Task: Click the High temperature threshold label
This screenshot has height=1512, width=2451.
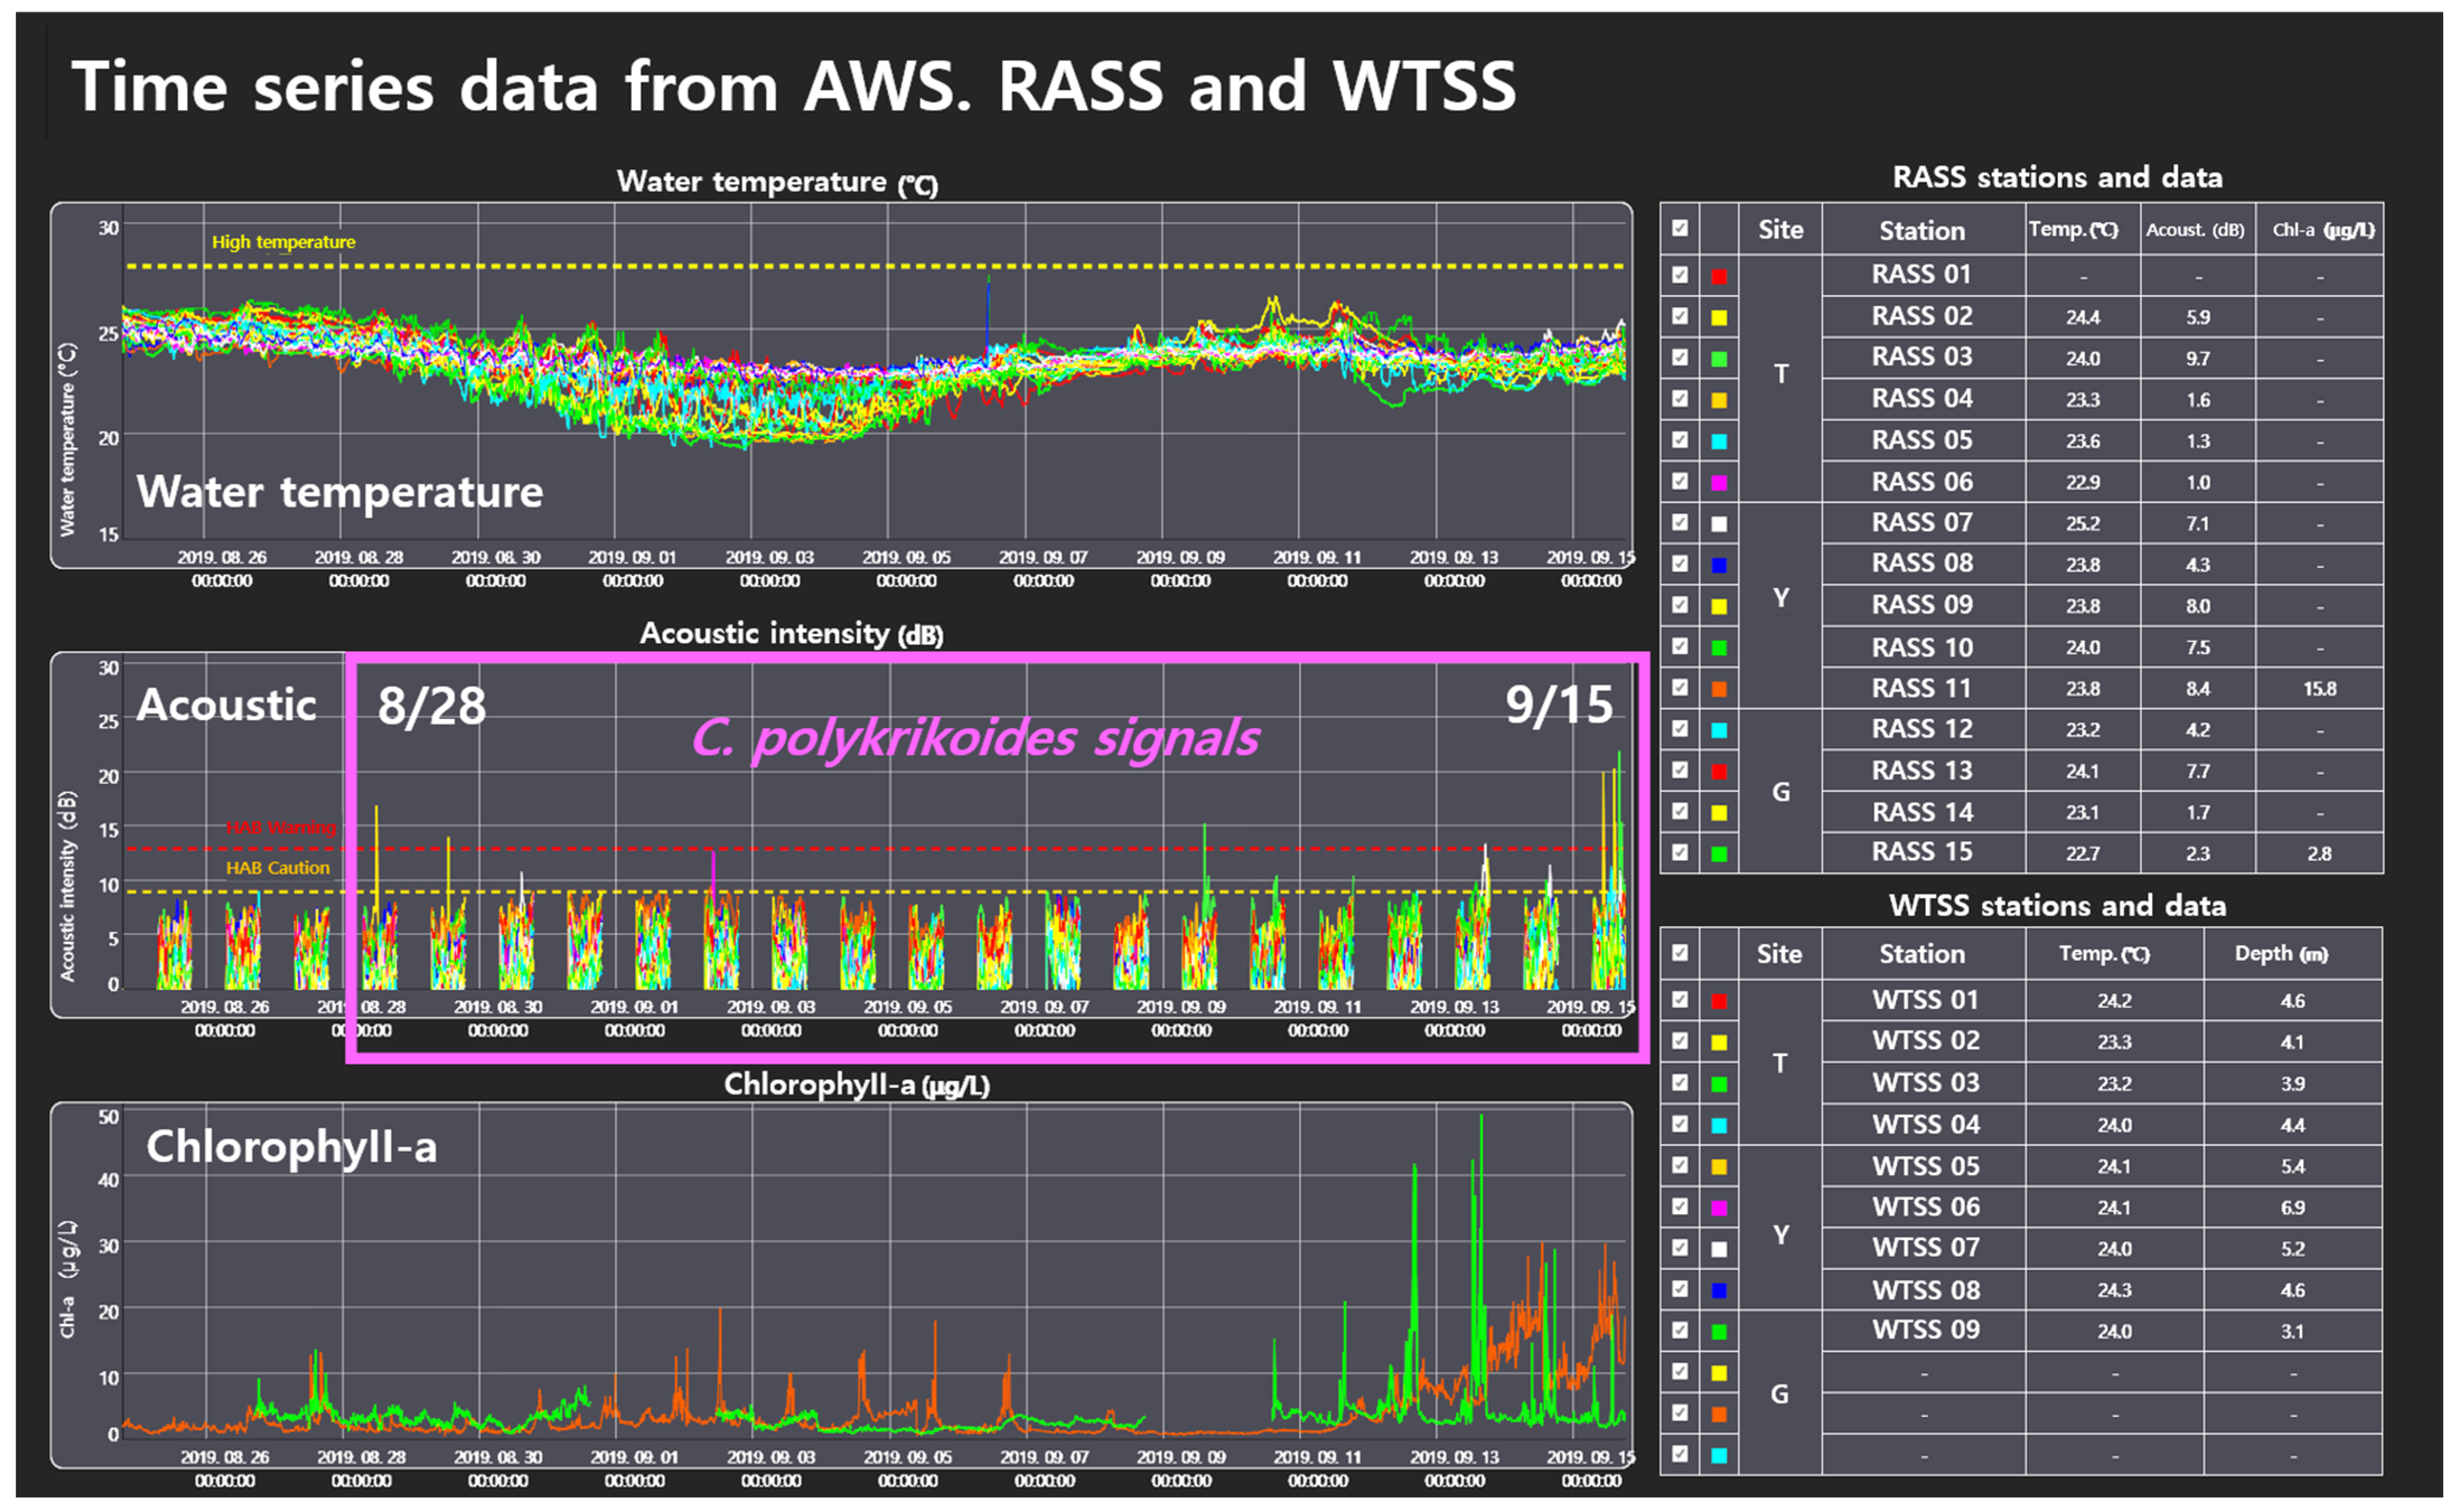Action: 283,242
